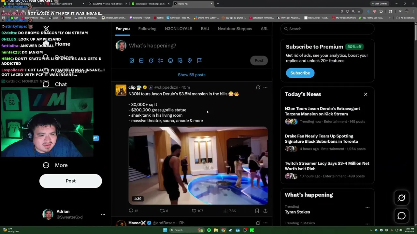Tag a location in the post

click(190, 60)
